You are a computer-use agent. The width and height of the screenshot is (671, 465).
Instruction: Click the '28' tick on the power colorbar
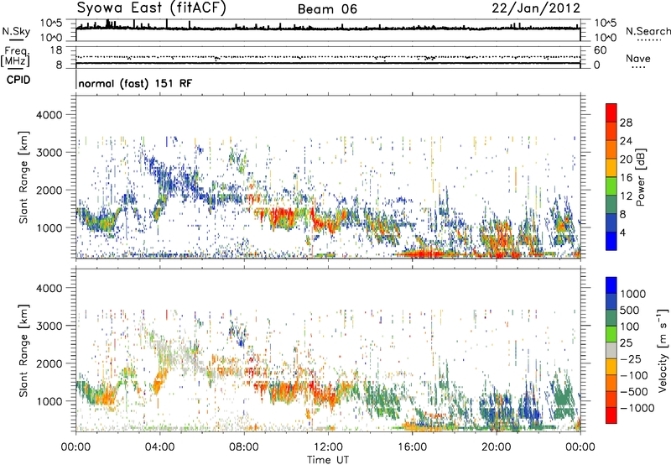(626, 123)
